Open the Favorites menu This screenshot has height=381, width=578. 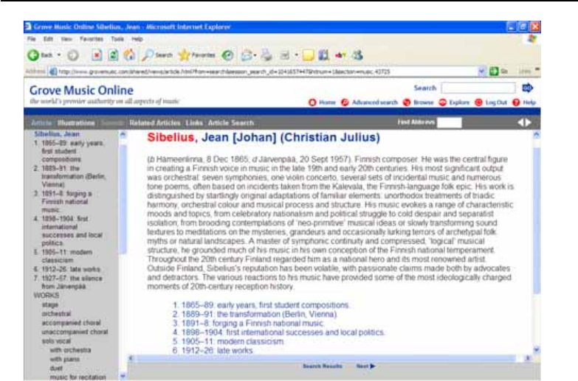click(92, 38)
